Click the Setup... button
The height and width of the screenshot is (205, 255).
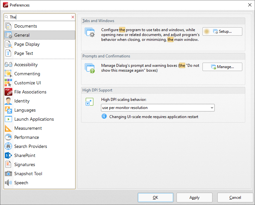[x=222, y=31]
